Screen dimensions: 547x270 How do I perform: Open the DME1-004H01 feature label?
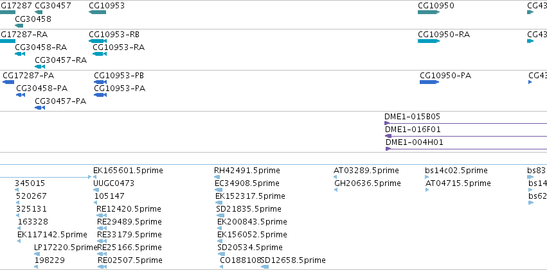[415, 142]
